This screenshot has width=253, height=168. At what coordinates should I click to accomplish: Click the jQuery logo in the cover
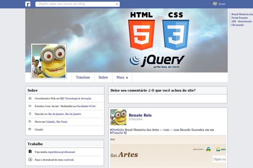pyautogui.click(x=157, y=62)
